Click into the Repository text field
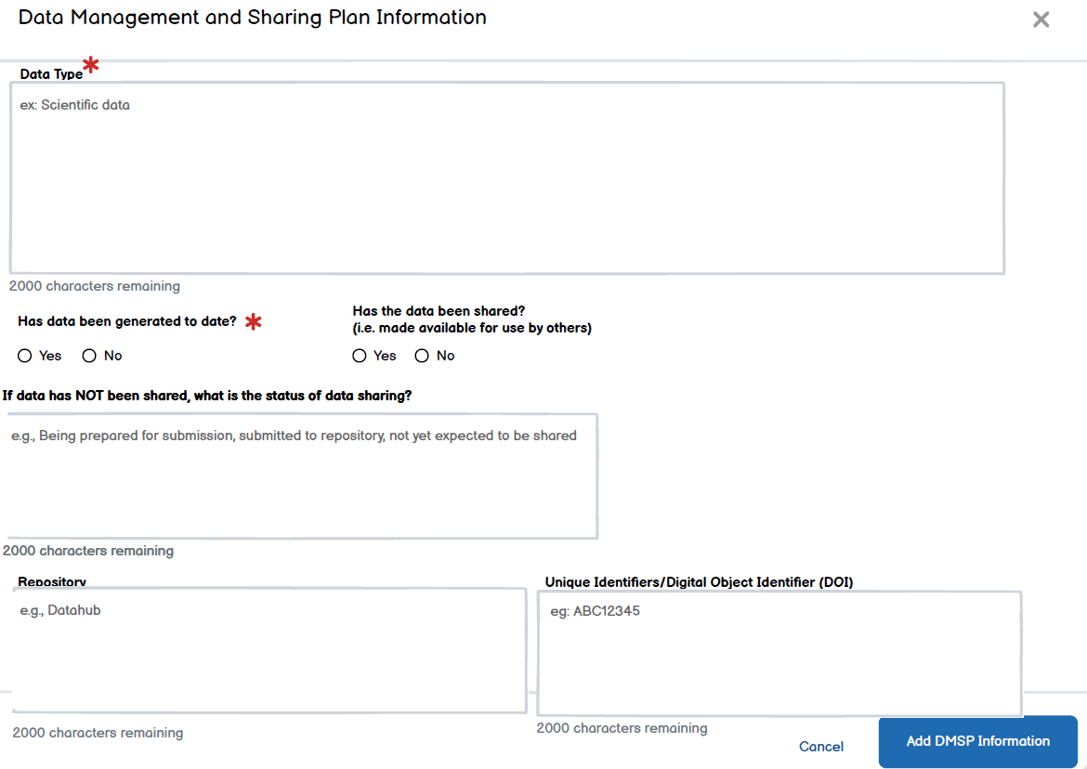The image size is (1087, 769). click(269, 650)
